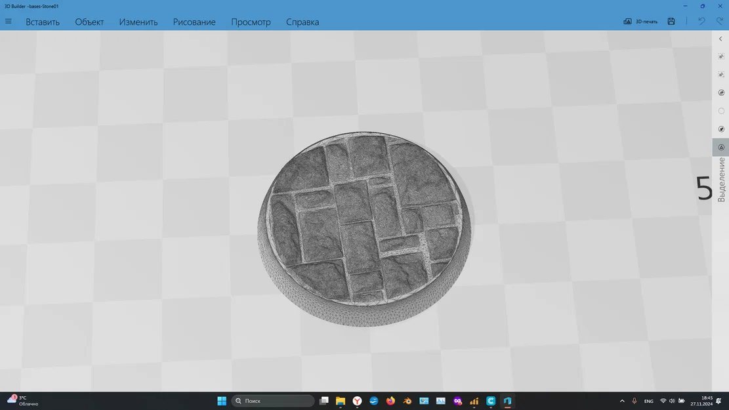
Task: Open the Рисование menu
Action: [194, 22]
